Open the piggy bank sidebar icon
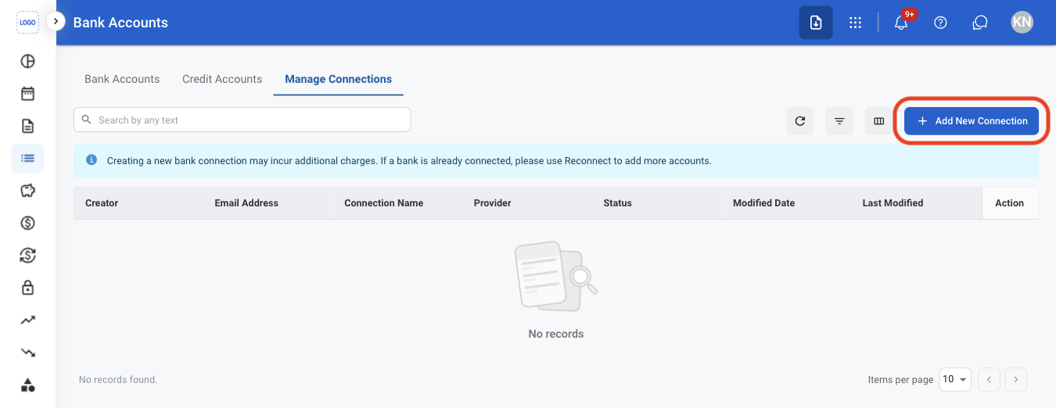The height and width of the screenshot is (408, 1056). (x=27, y=191)
